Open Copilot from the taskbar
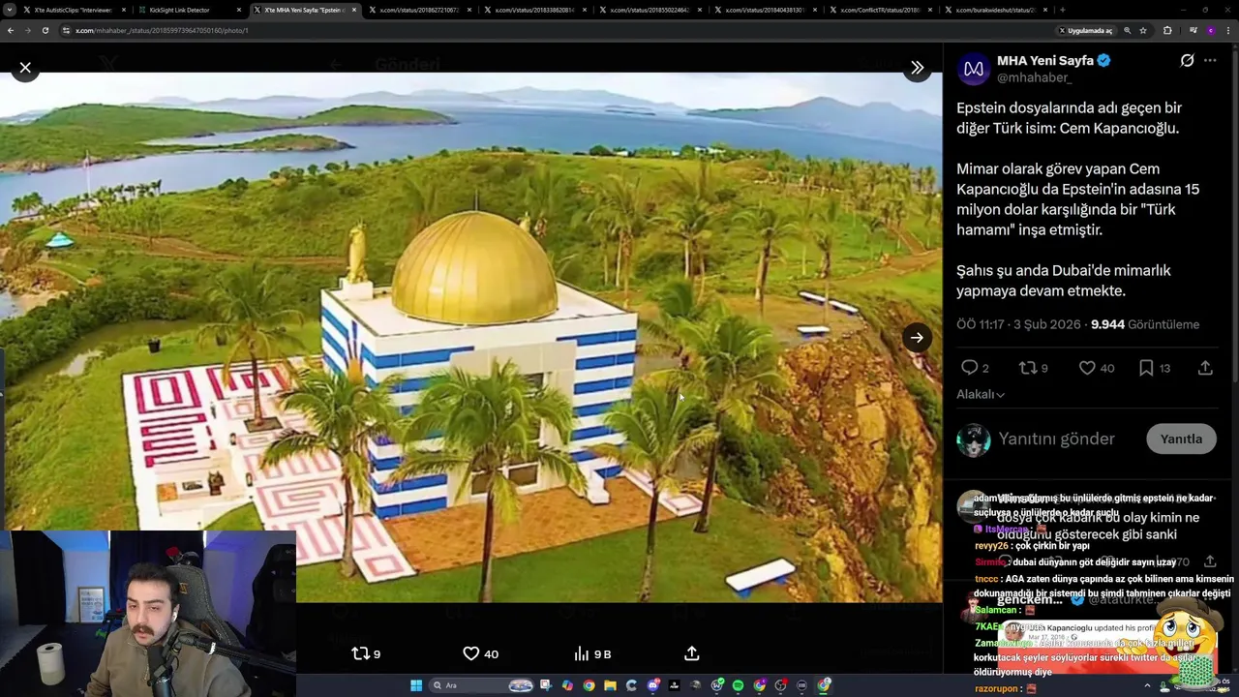 (567, 685)
